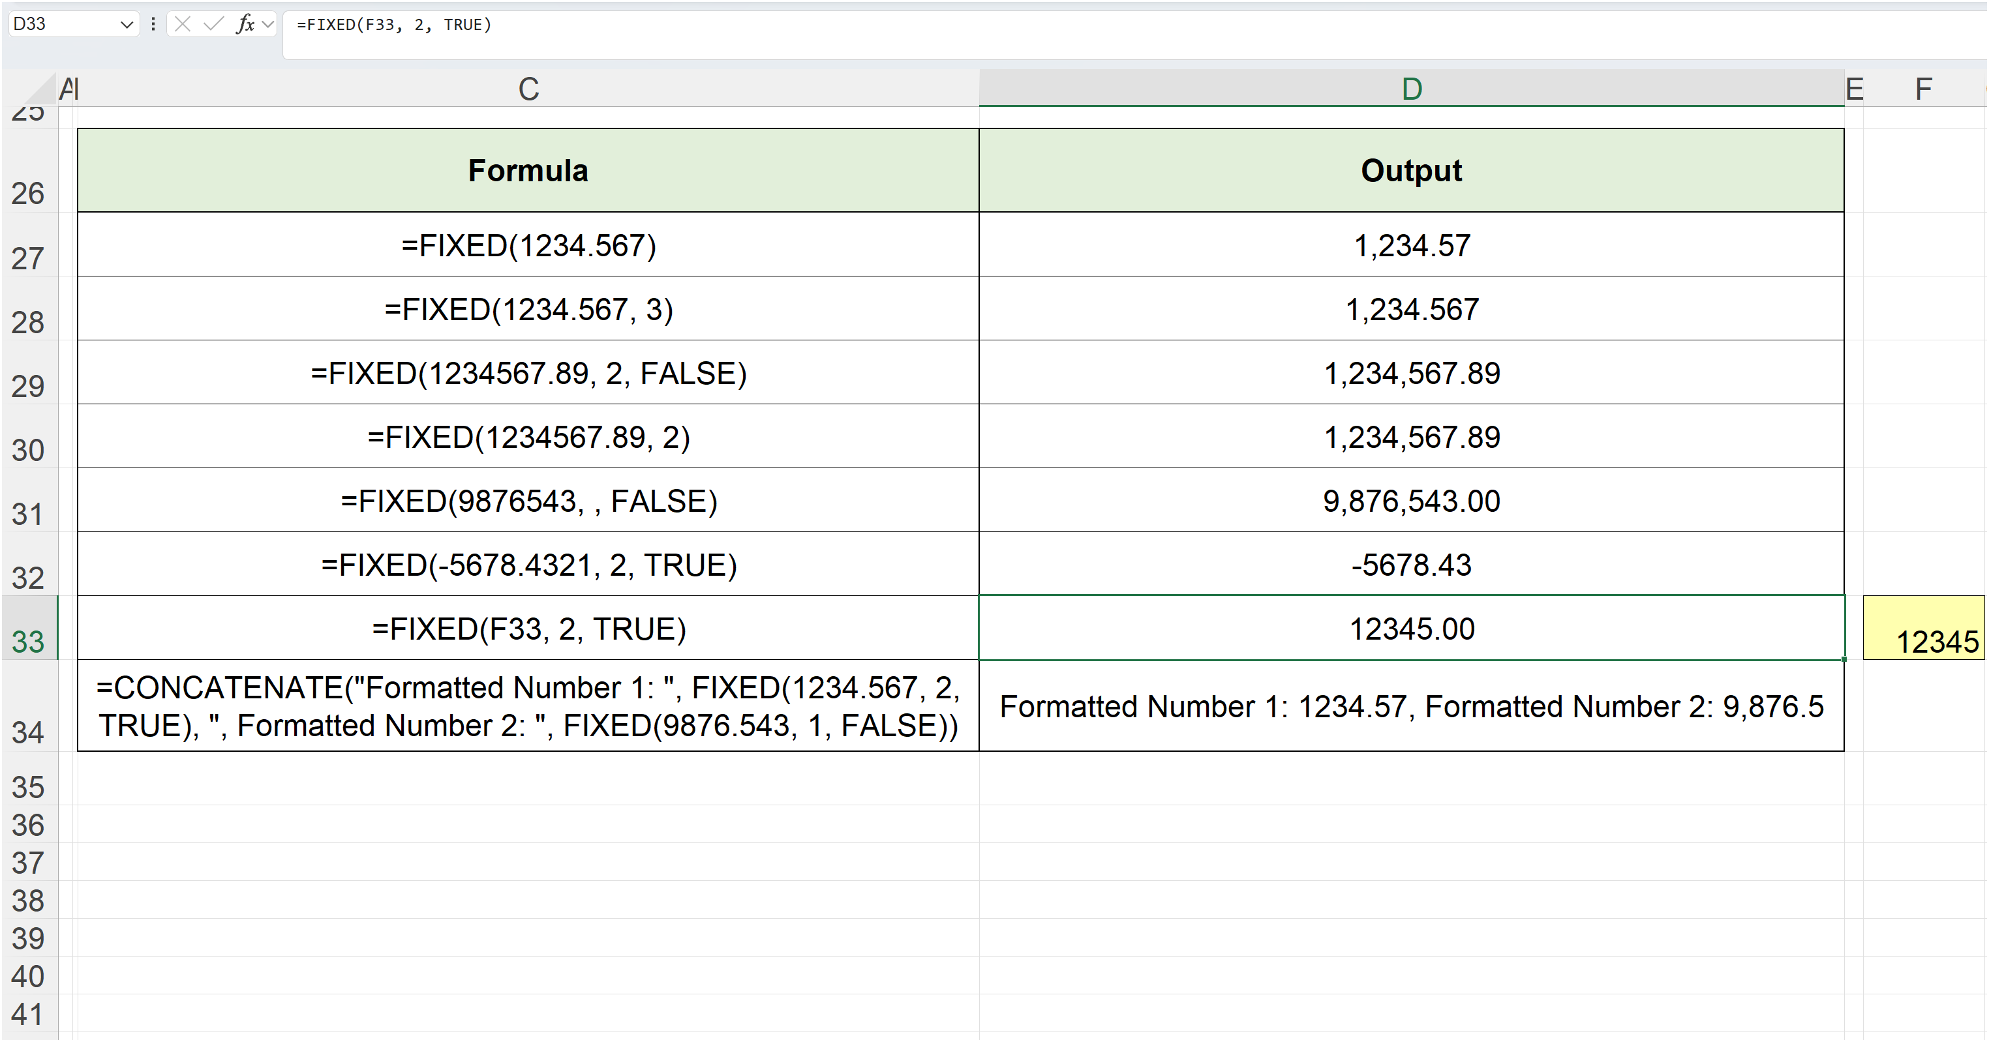Select row 26 header
The image size is (1989, 1040).
click(x=29, y=170)
